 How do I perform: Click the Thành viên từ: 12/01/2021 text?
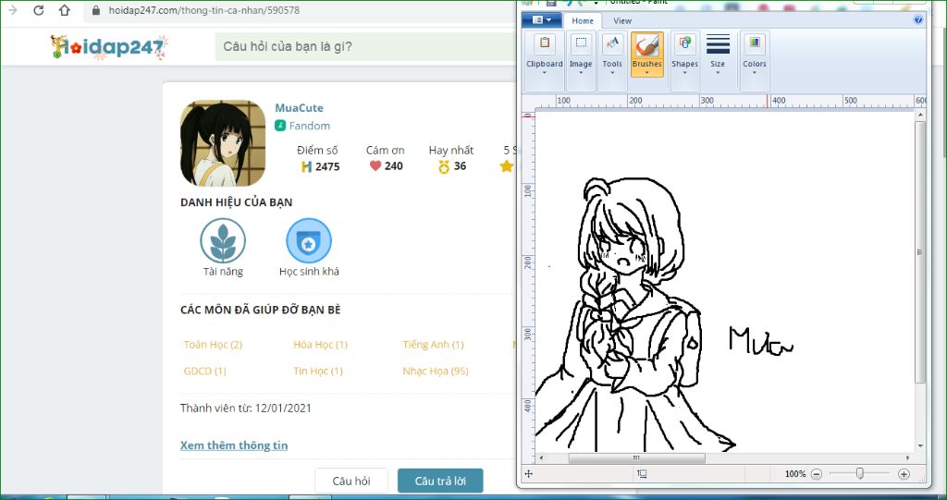point(246,408)
